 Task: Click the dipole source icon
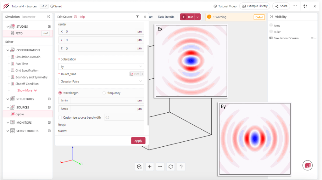point(13,114)
